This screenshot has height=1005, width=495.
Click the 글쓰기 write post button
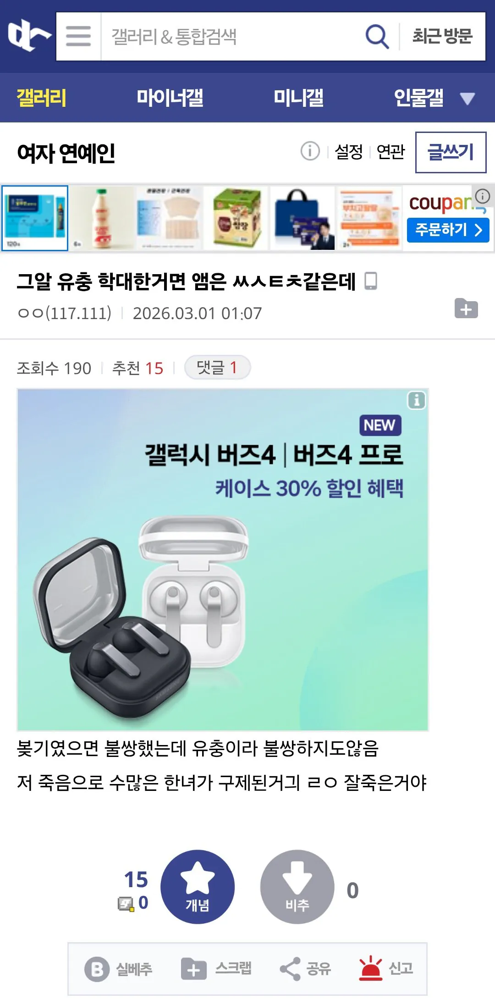[451, 152]
